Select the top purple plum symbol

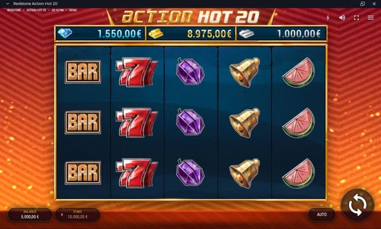[190, 72]
